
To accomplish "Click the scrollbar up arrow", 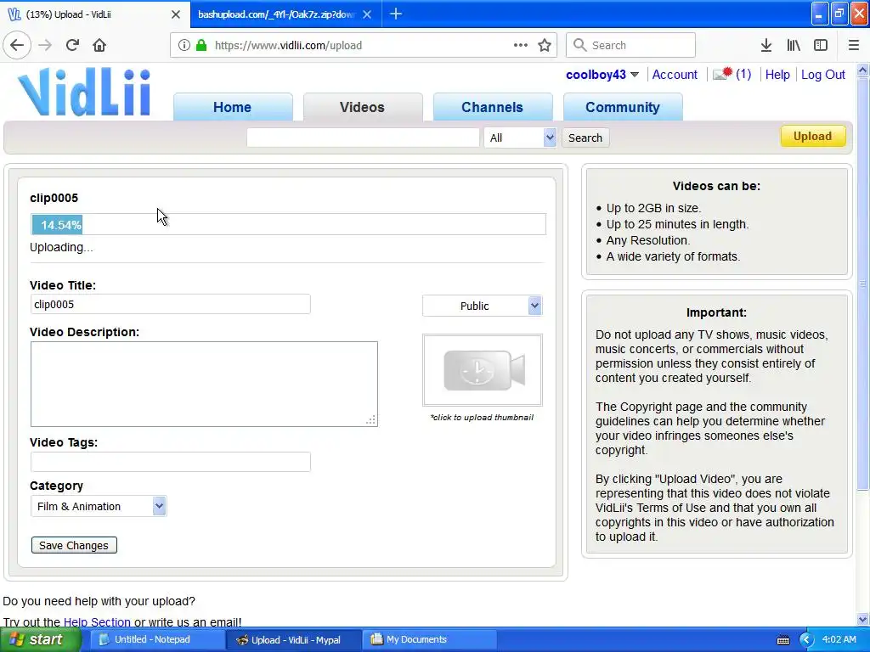I will click(862, 70).
